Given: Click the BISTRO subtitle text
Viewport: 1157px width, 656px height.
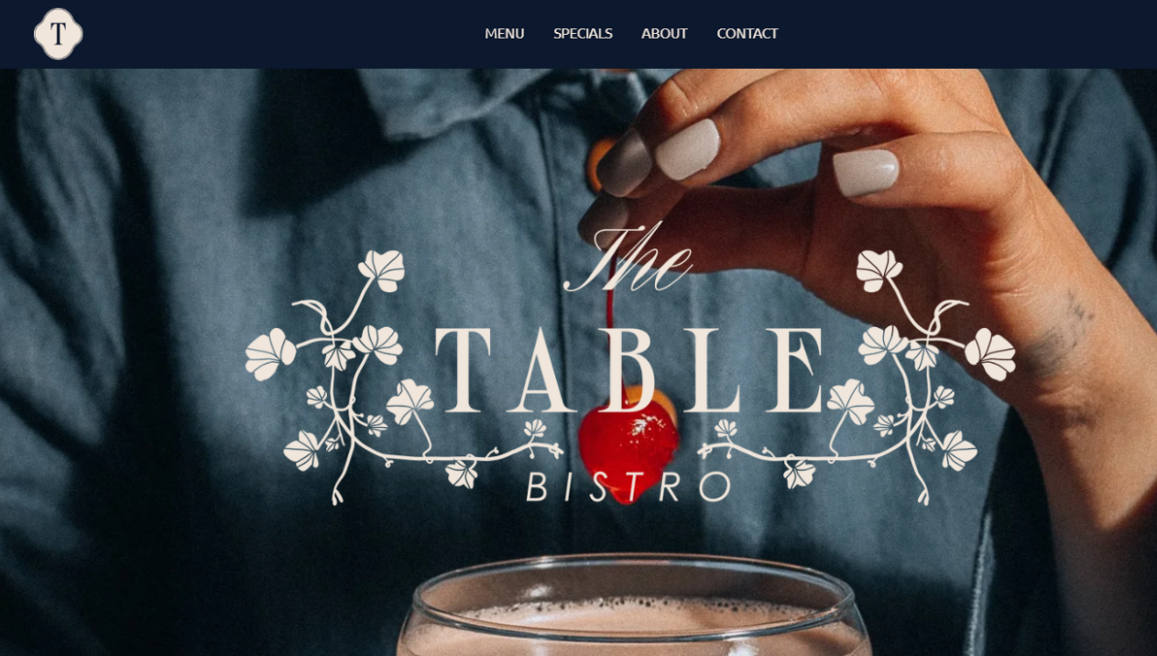Looking at the screenshot, I should 628,487.
